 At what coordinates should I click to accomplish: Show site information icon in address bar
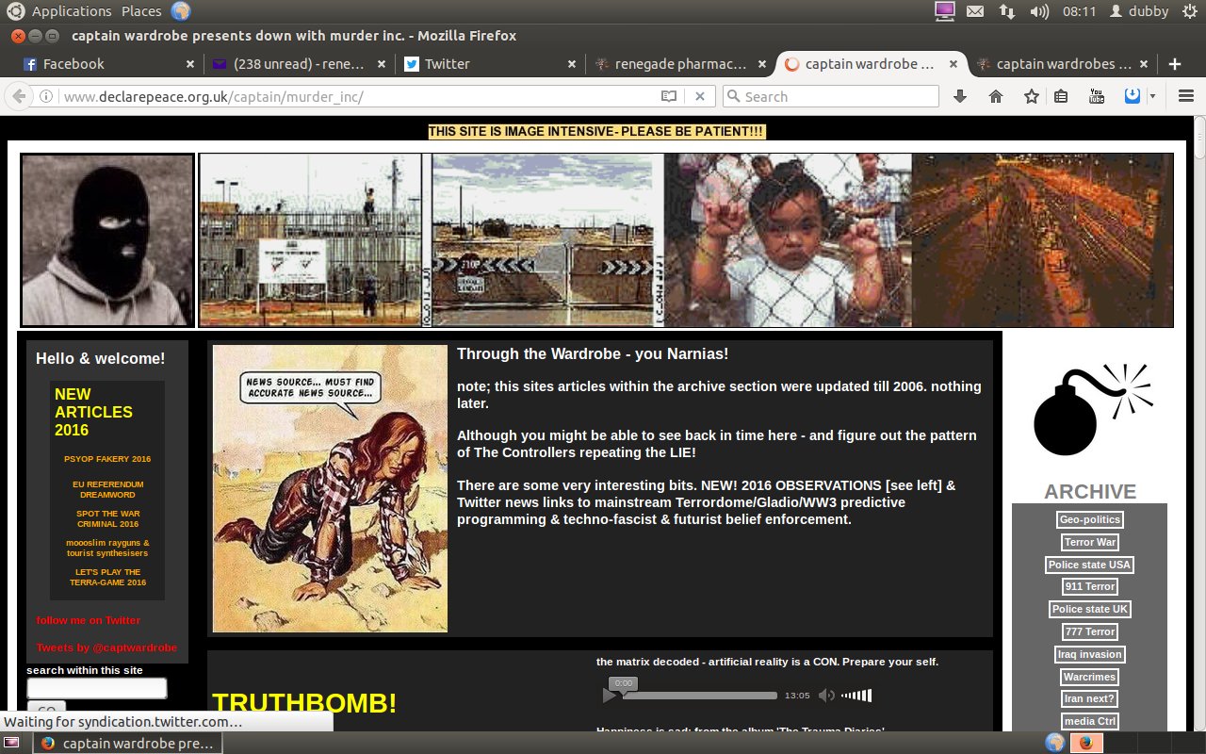click(x=45, y=96)
